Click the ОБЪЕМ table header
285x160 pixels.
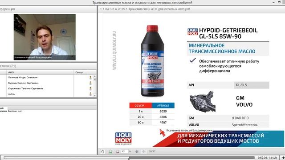coord(141,105)
